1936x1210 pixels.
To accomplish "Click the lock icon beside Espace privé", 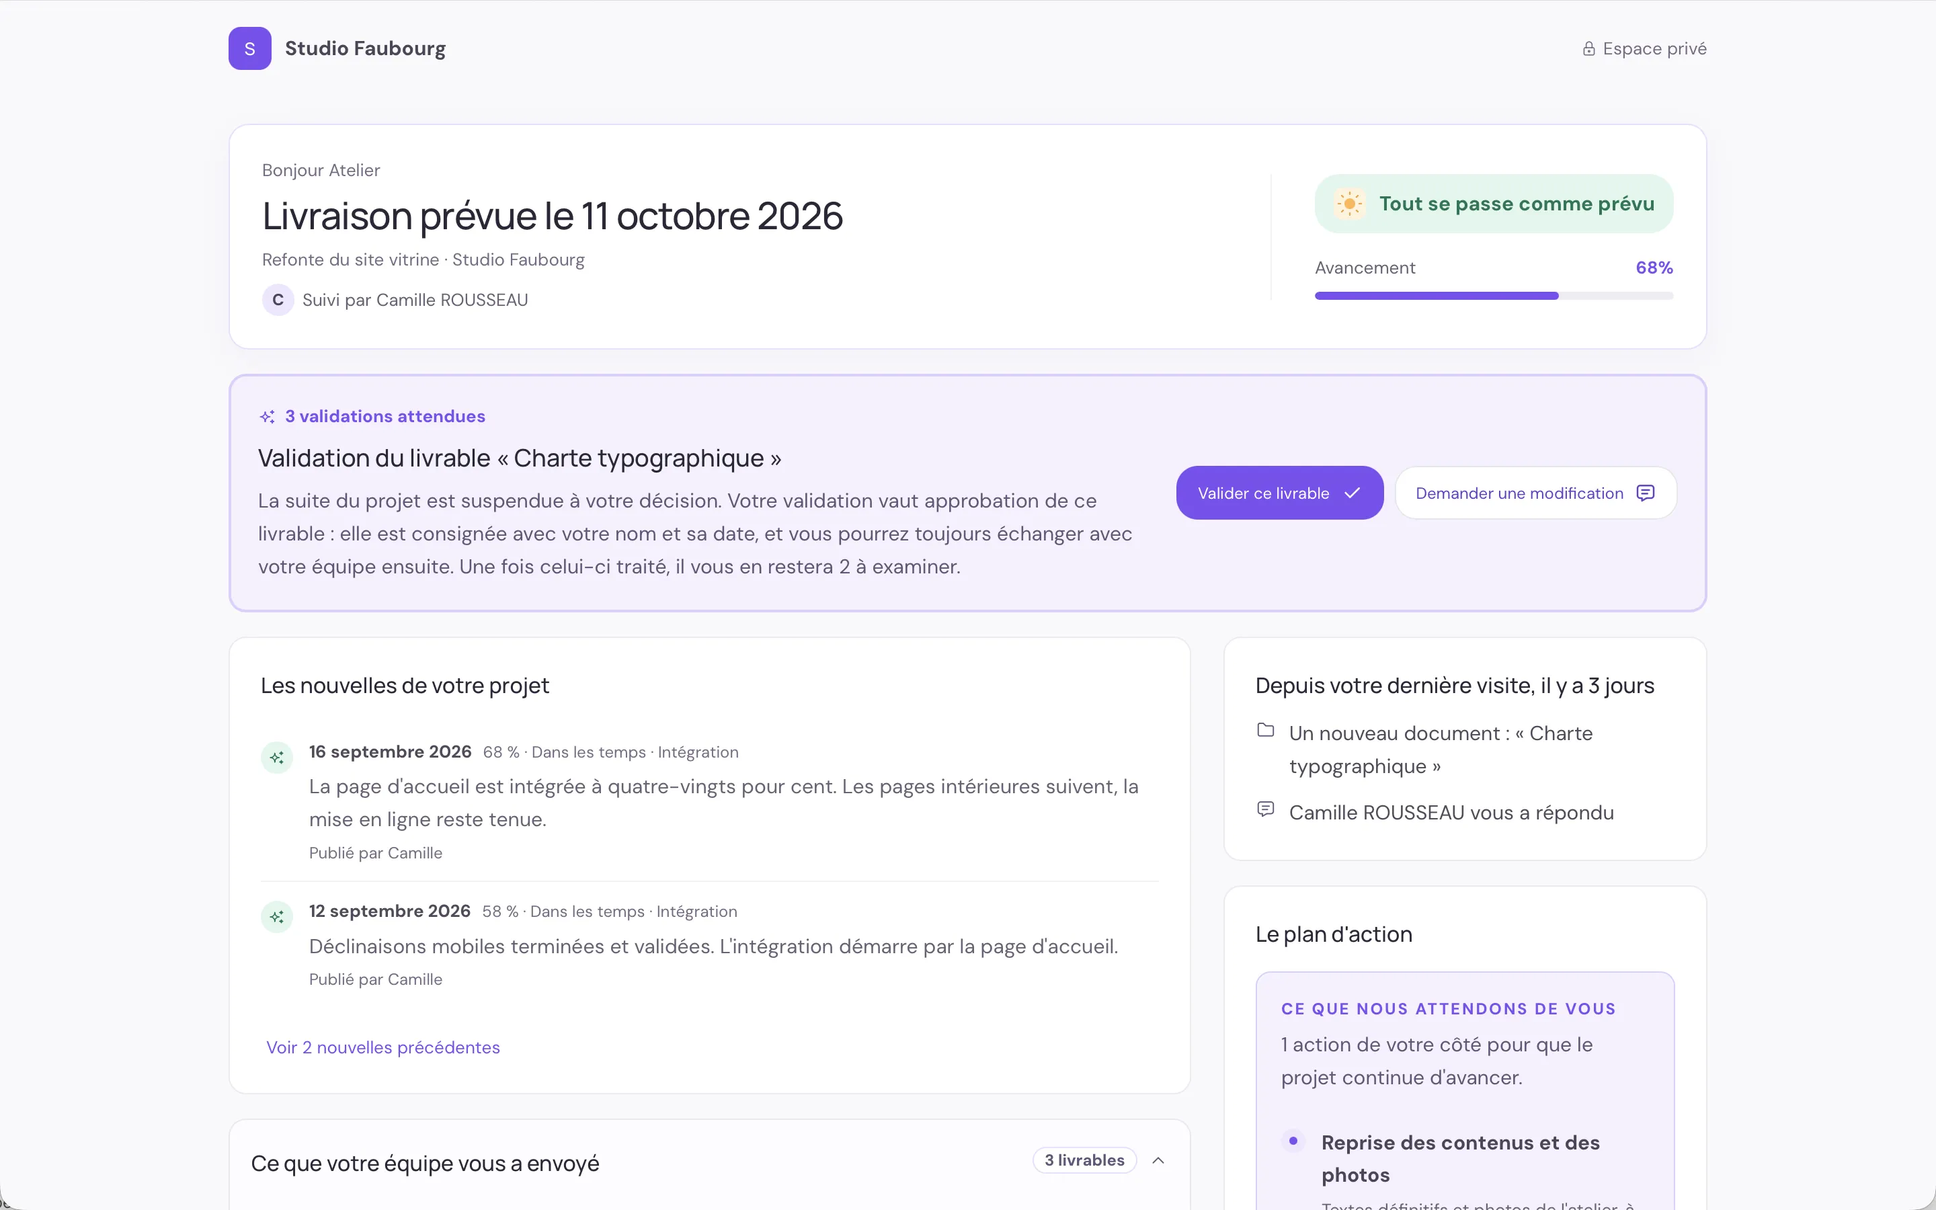I will [1589, 49].
